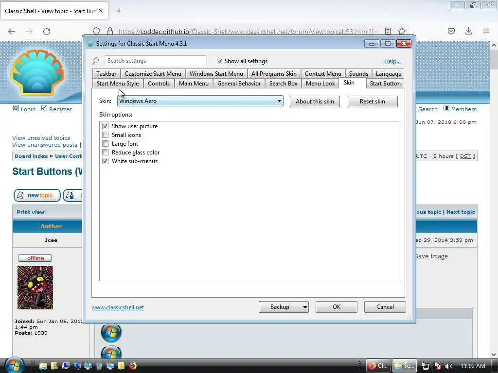Screen dimensions: 498x373
Task: Click the Reset skin button
Action: point(373,102)
